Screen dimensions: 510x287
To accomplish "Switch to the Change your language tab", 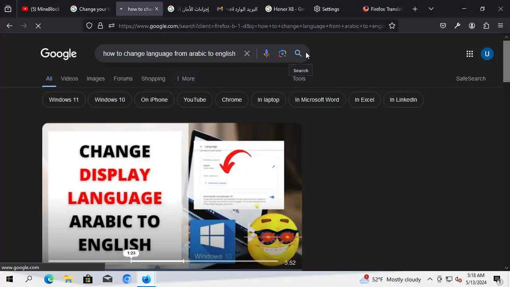I will coord(90,9).
